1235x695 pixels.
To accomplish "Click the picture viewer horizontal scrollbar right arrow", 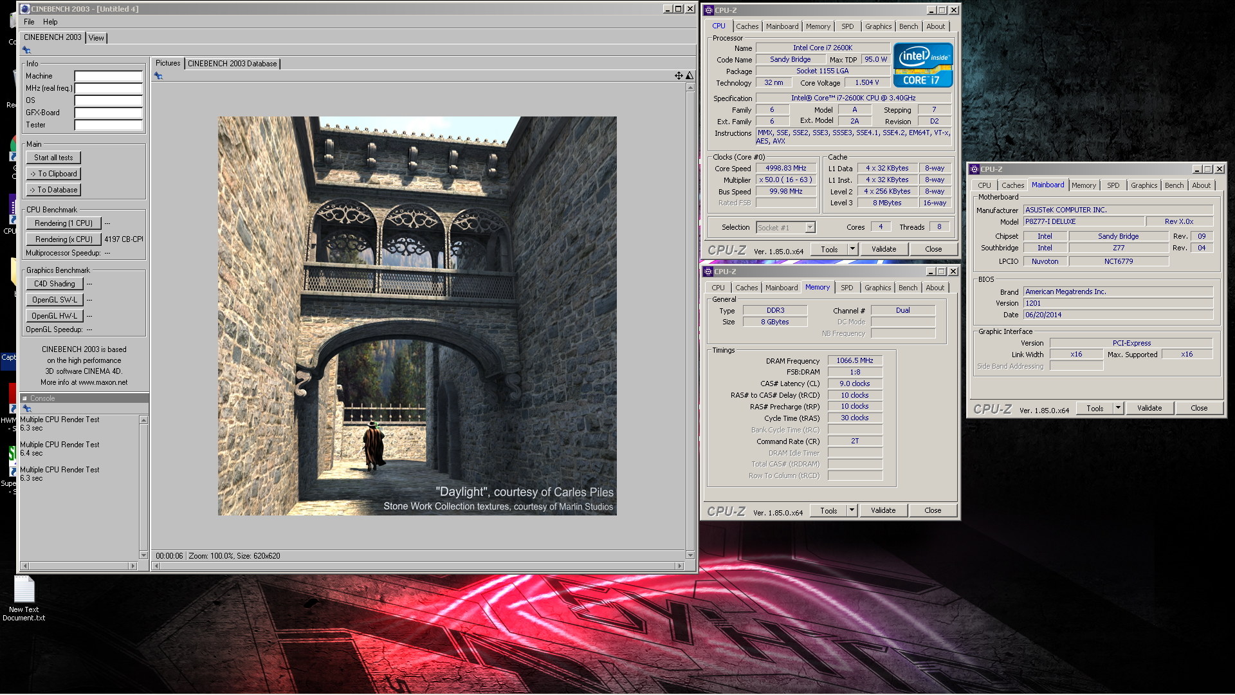I will point(679,566).
